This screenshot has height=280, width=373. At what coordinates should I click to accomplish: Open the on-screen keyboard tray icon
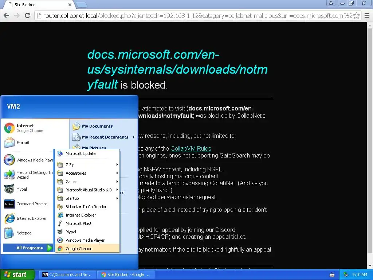[332, 275]
